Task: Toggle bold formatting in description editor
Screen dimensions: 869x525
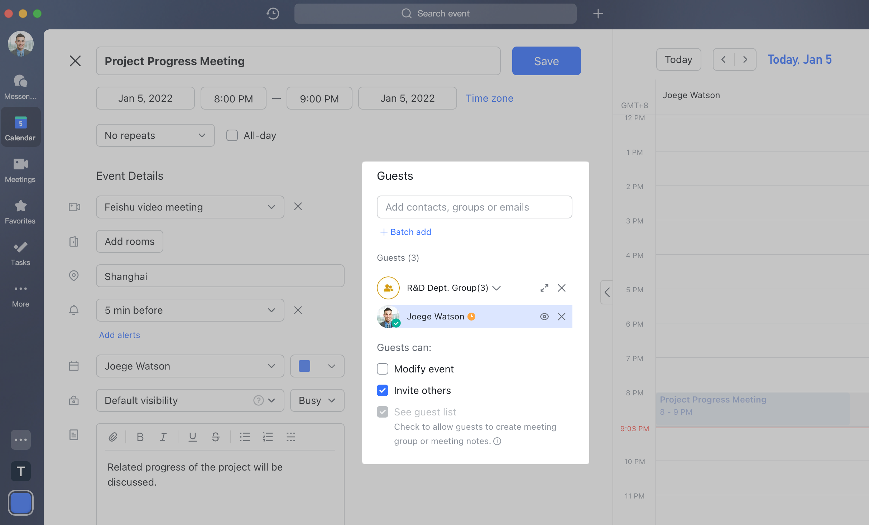Action: coord(140,437)
